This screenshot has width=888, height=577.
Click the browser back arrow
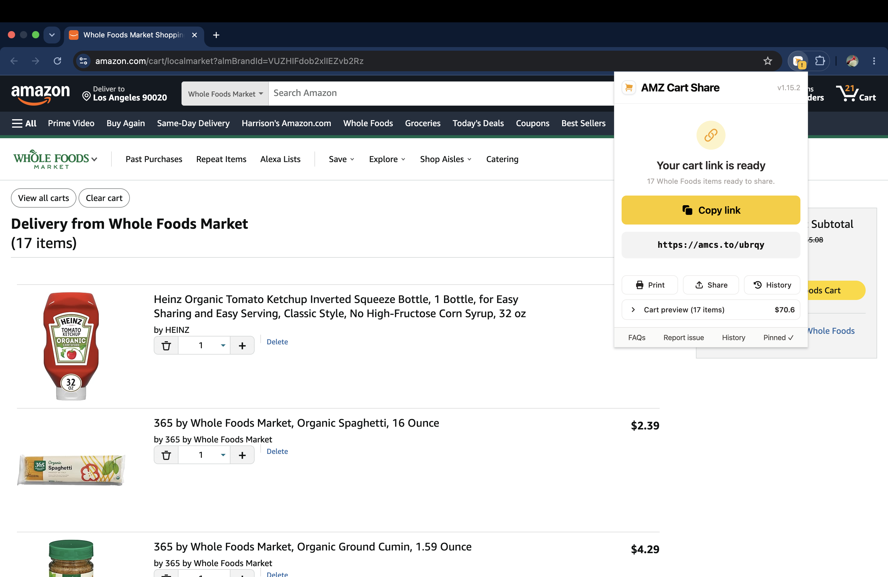click(x=14, y=61)
